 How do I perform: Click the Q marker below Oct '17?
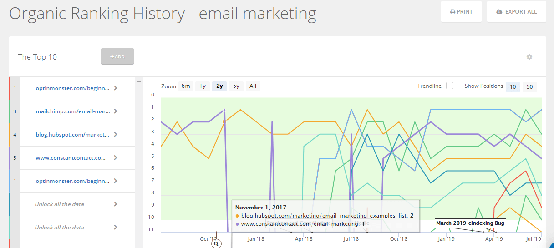(216, 243)
